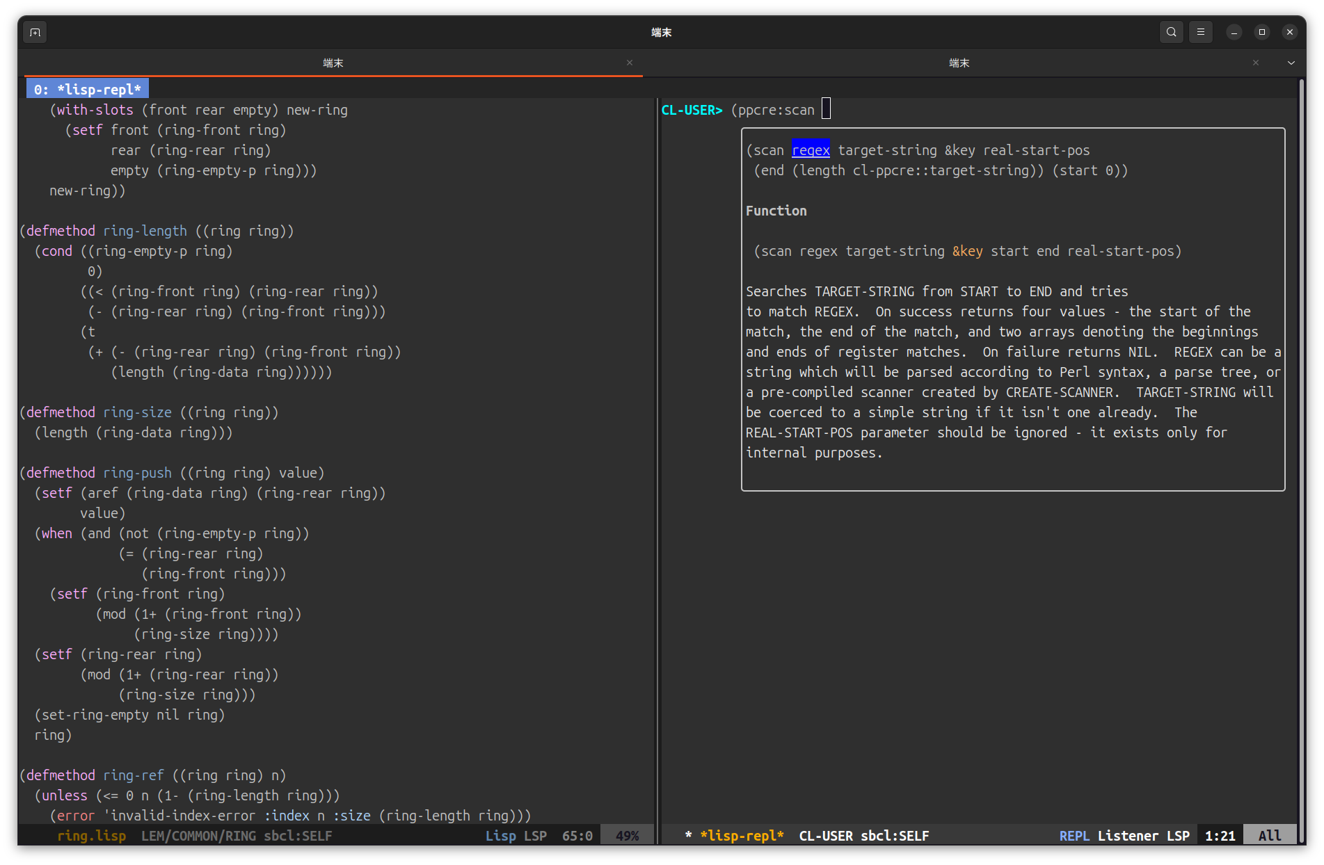Close the first 端末 tab
The image size is (1324, 865).
630,63
